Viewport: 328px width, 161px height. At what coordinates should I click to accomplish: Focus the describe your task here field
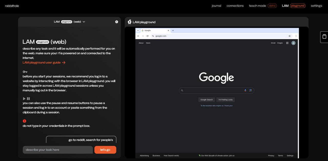coord(58,150)
